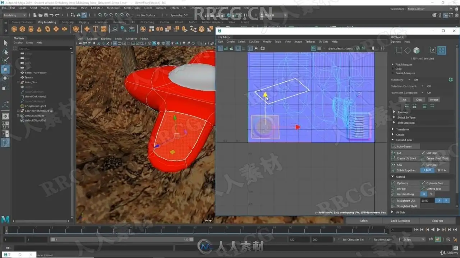Toggle A to B stitch direction

[x=427, y=170]
